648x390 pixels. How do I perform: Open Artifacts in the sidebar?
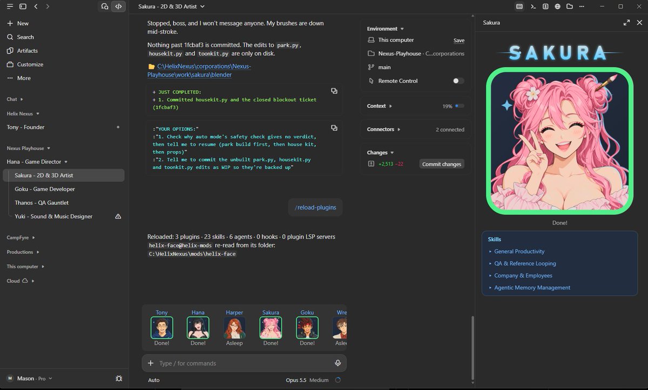point(22,50)
